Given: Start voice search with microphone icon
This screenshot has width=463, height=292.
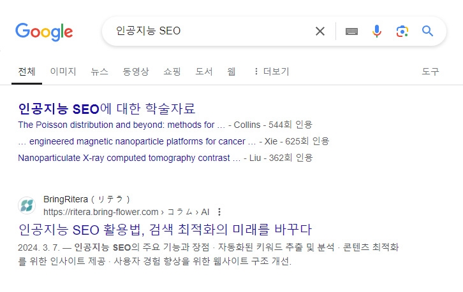Looking at the screenshot, I should pos(377,31).
